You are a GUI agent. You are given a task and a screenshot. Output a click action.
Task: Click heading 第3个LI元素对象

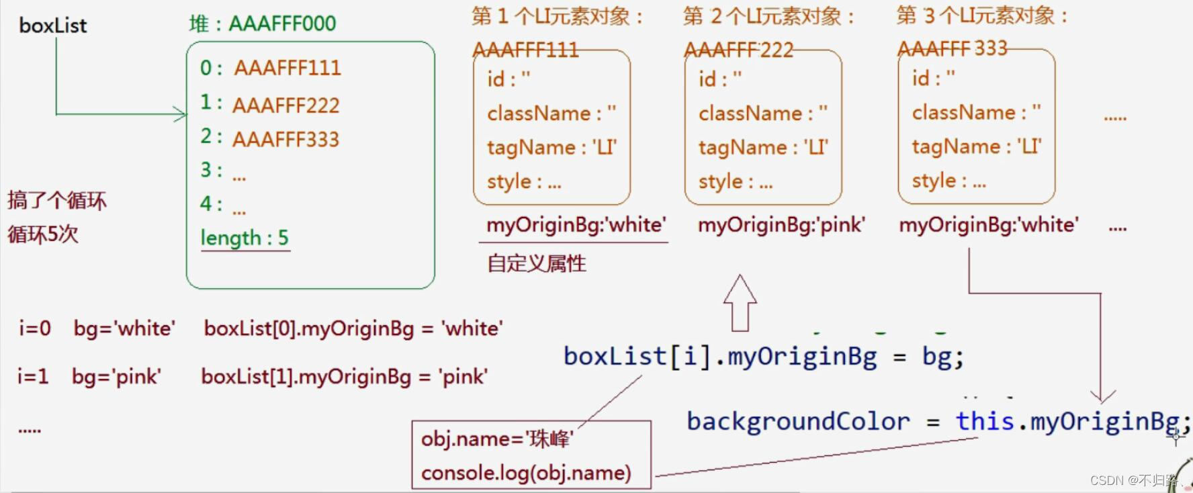(982, 15)
